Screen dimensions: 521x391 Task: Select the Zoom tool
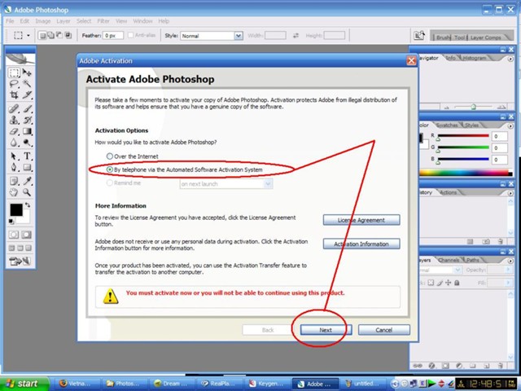tap(27, 192)
